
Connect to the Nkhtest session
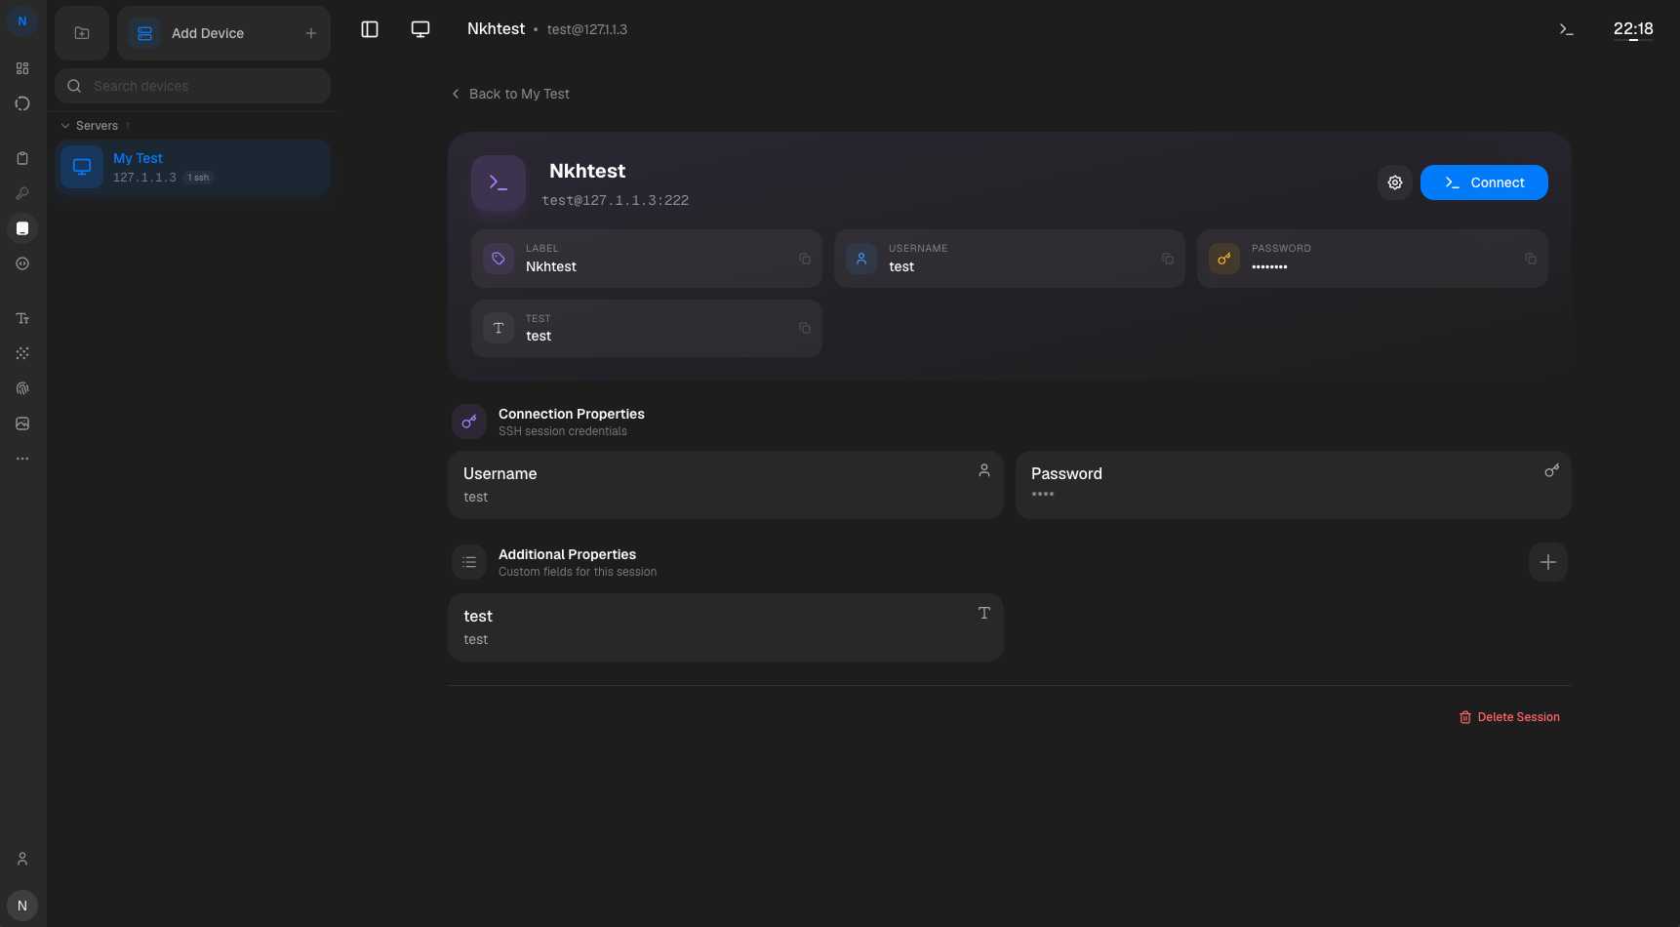click(x=1484, y=182)
